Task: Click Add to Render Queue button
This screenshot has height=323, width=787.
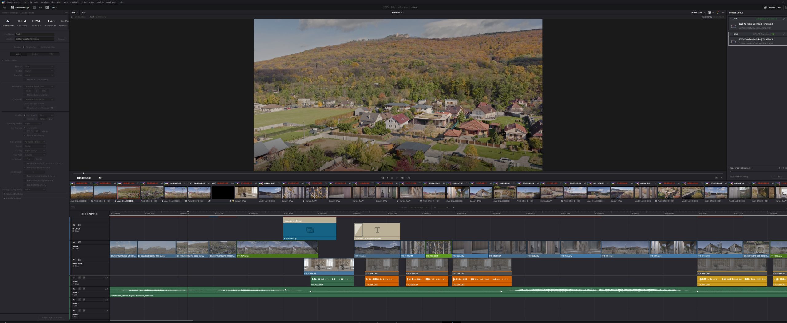Action: pyautogui.click(x=52, y=318)
